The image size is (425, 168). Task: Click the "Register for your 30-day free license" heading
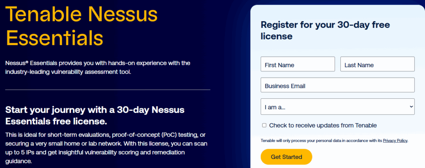(x=325, y=30)
